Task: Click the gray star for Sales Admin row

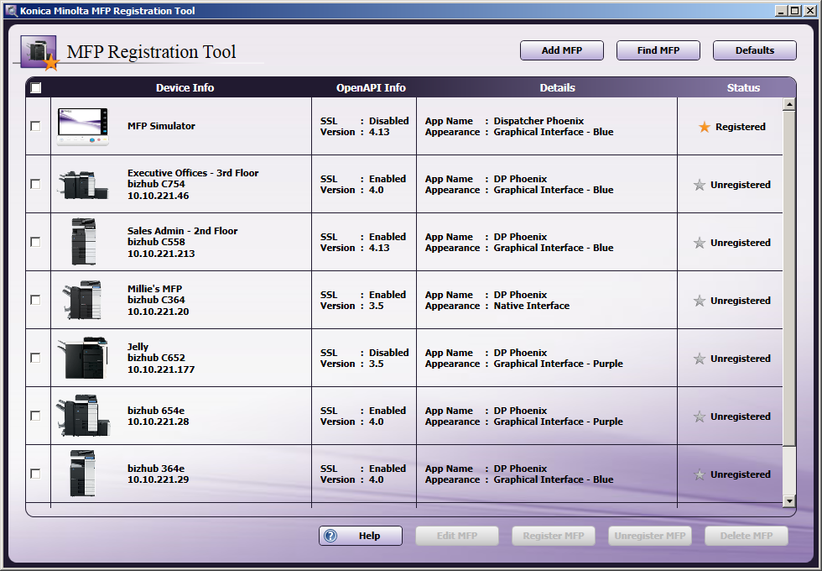Action: pyautogui.click(x=700, y=243)
